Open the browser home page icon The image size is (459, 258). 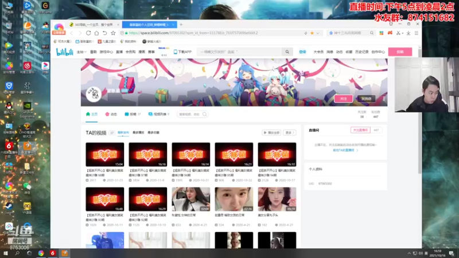point(96,33)
